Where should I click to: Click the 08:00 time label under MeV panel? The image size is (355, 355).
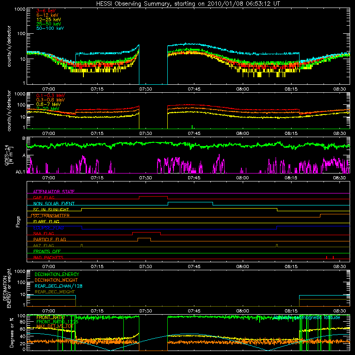click(x=242, y=134)
